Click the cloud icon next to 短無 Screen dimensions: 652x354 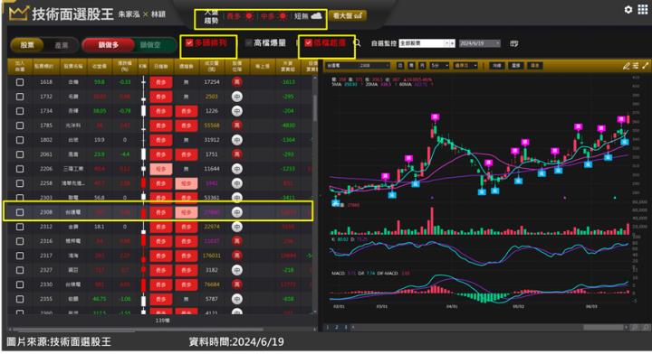(x=316, y=15)
